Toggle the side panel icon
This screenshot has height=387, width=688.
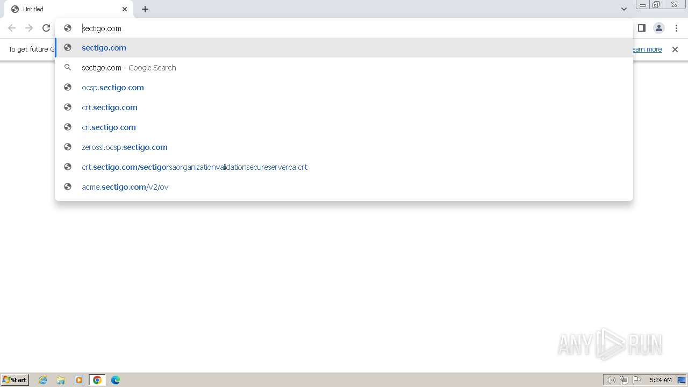pos(641,28)
